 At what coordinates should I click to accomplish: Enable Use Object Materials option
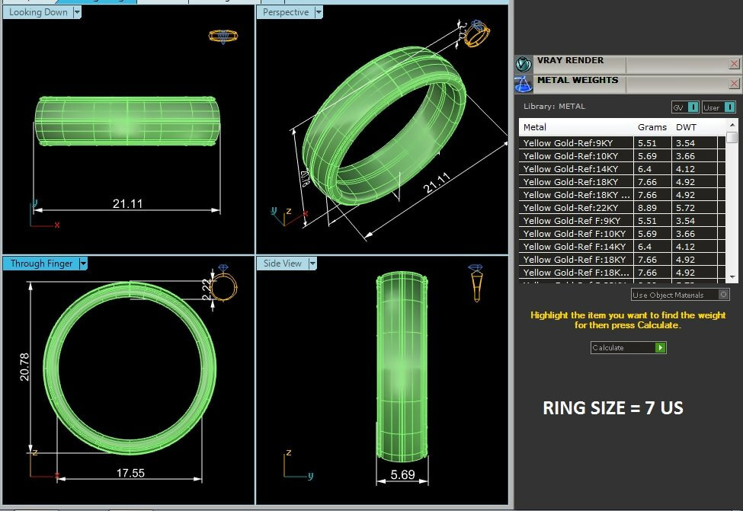click(x=724, y=295)
